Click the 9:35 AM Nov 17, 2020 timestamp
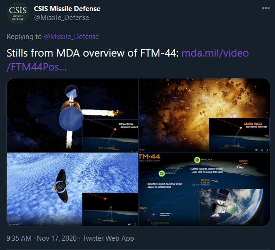 [41, 238]
